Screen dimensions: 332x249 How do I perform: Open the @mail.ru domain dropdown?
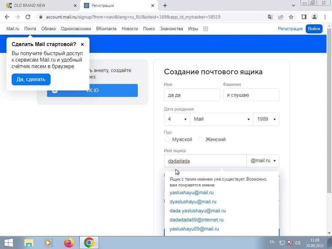tap(263, 161)
